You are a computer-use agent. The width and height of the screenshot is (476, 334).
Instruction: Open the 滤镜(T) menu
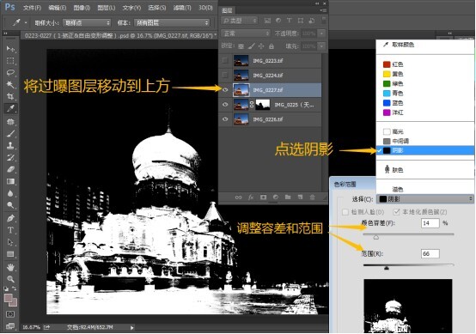pos(182,7)
